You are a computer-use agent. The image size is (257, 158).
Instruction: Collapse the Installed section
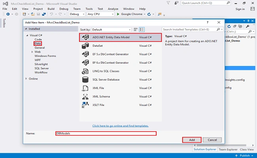pyautogui.click(x=26, y=29)
